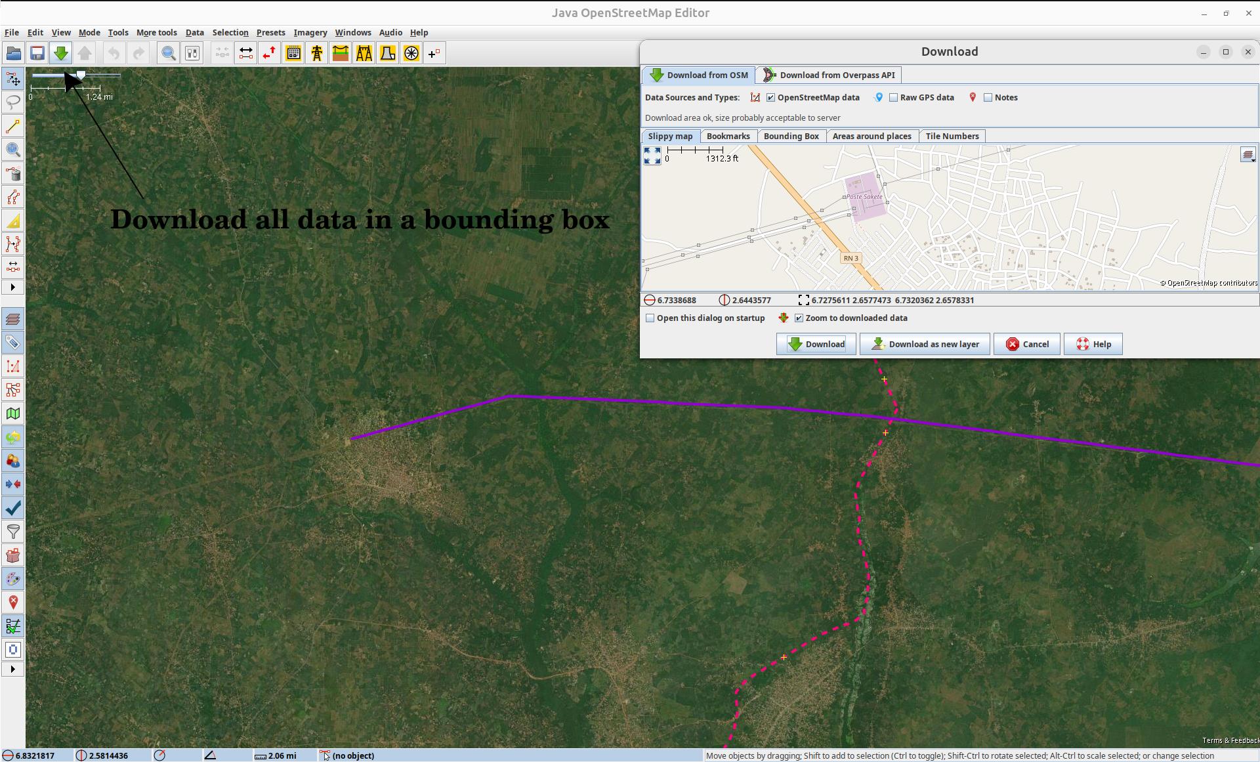This screenshot has height=762, width=1260.
Task: Switch to Download from Overpass API tab
Action: click(x=829, y=75)
